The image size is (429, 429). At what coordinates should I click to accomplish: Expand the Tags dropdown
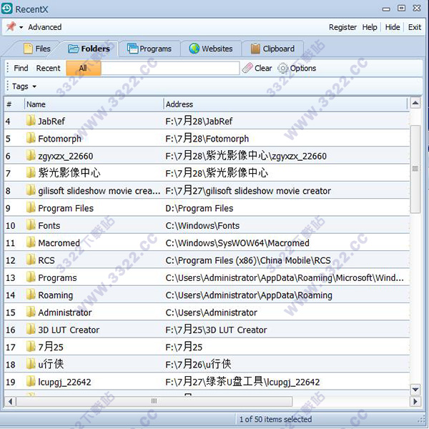[x=24, y=87]
